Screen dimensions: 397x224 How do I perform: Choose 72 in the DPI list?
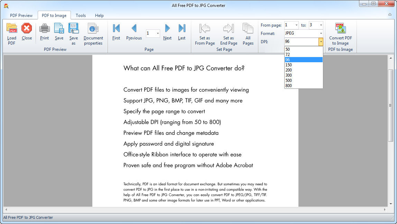pyautogui.click(x=304, y=54)
